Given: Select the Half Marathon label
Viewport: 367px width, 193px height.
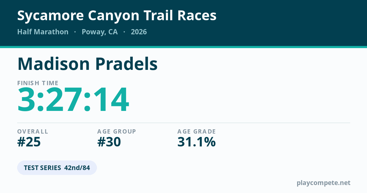Looking at the screenshot, I should pyautogui.click(x=43, y=32).
